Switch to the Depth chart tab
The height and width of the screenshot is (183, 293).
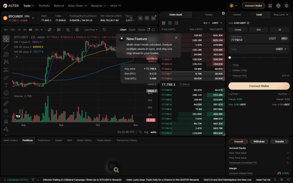click(132, 30)
